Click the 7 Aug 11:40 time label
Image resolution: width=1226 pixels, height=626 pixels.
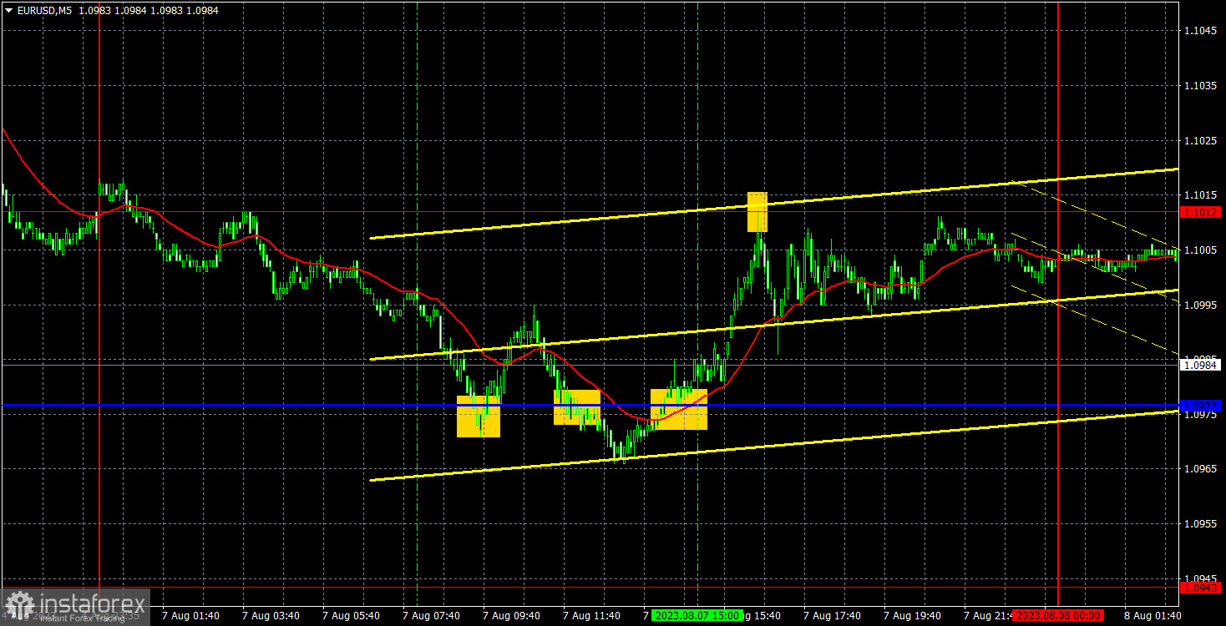point(592,616)
